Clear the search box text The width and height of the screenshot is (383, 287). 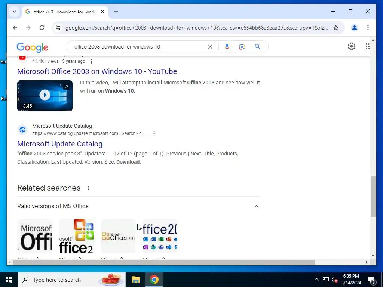210,47
